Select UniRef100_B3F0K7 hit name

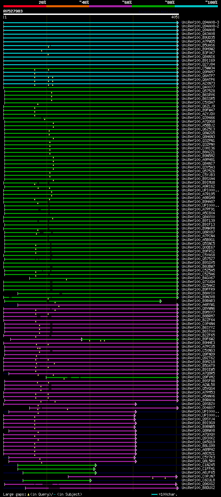(198, 53)
